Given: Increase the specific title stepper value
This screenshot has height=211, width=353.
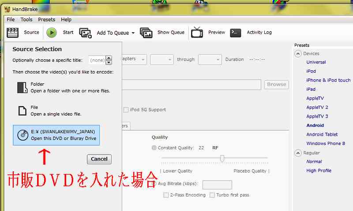Looking at the screenshot, I should pos(109,58).
